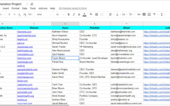Toggle bold formatting
Viewport: 170px width, 106px height.
69,14
